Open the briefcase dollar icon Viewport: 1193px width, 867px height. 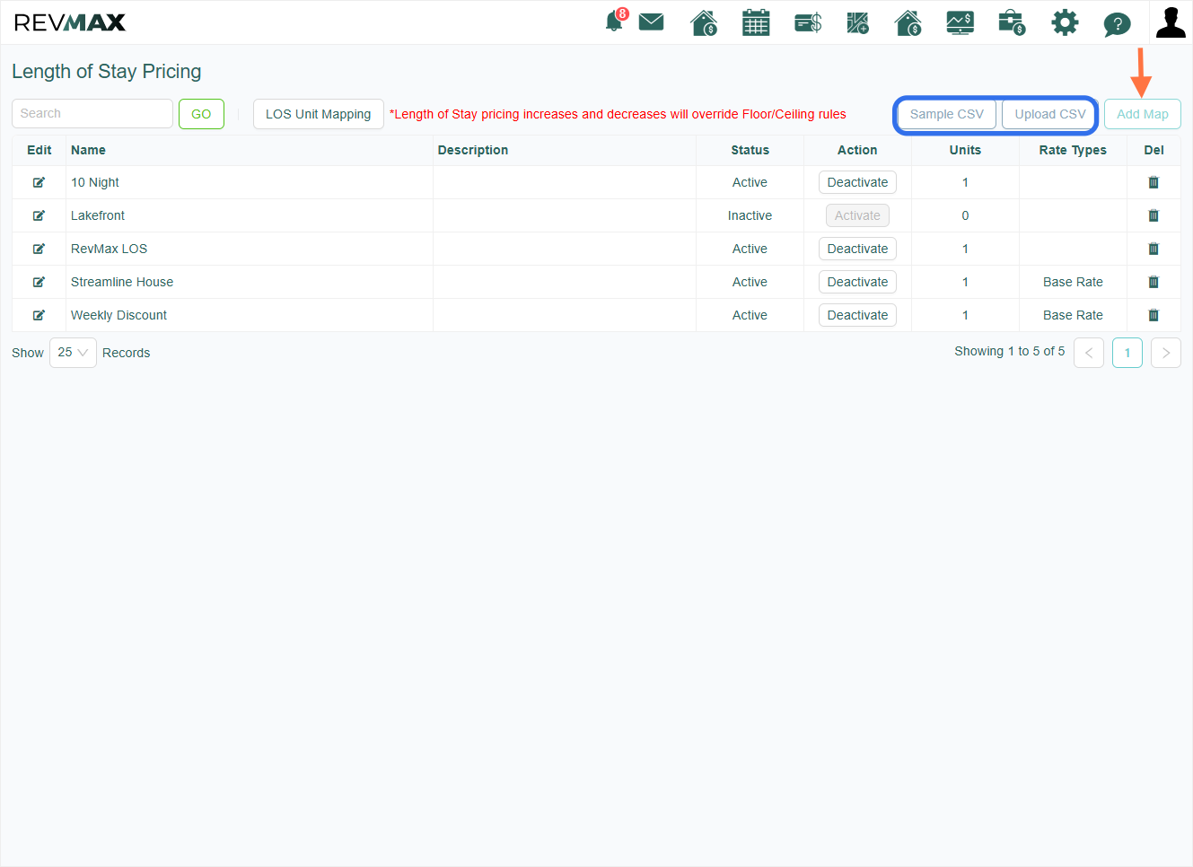[x=1012, y=22]
